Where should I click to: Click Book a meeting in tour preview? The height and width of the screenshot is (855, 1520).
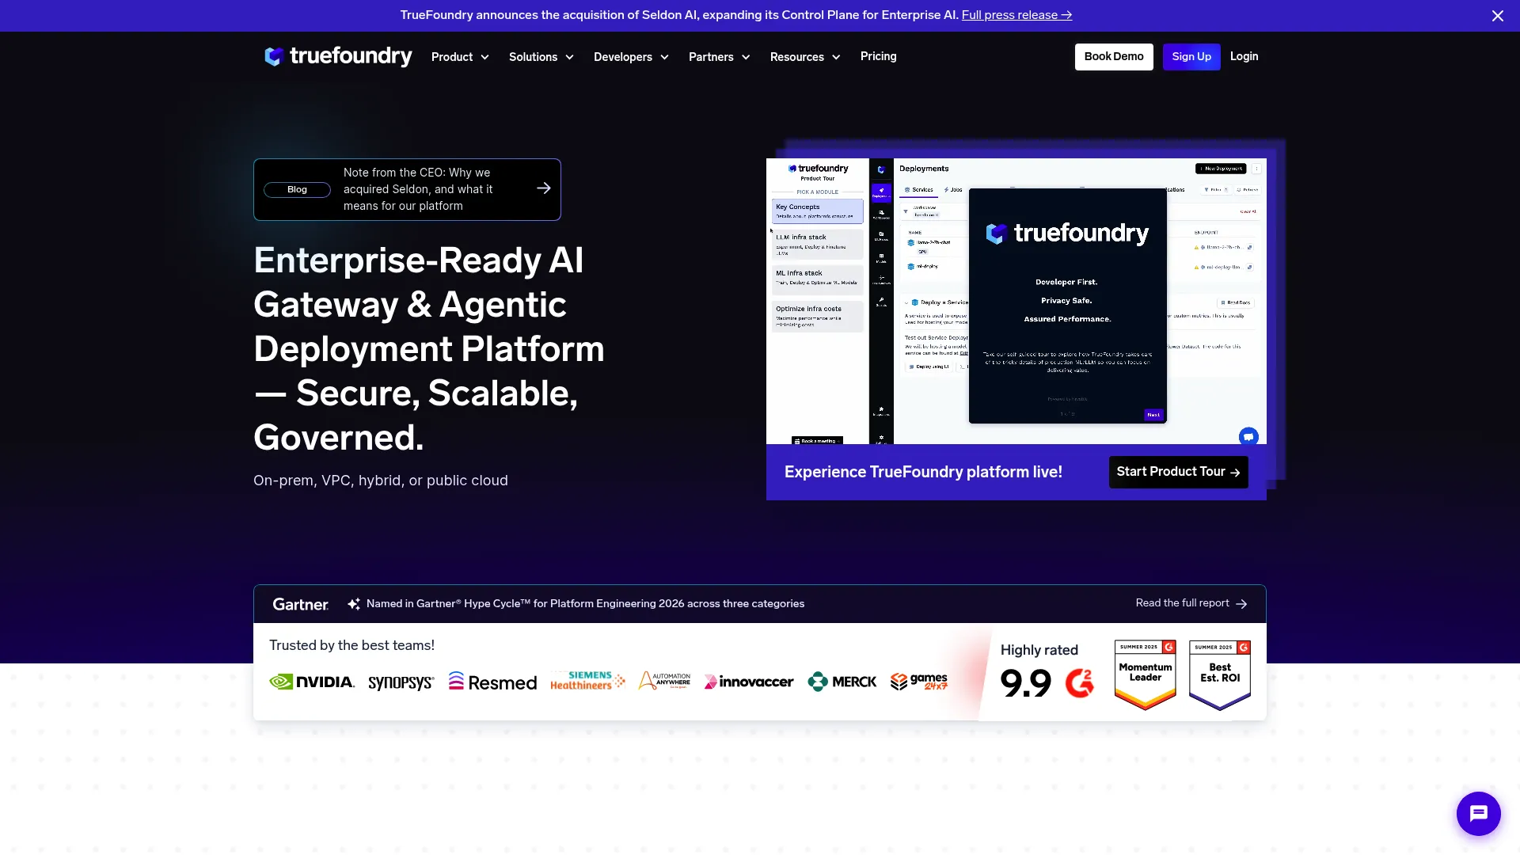point(817,440)
